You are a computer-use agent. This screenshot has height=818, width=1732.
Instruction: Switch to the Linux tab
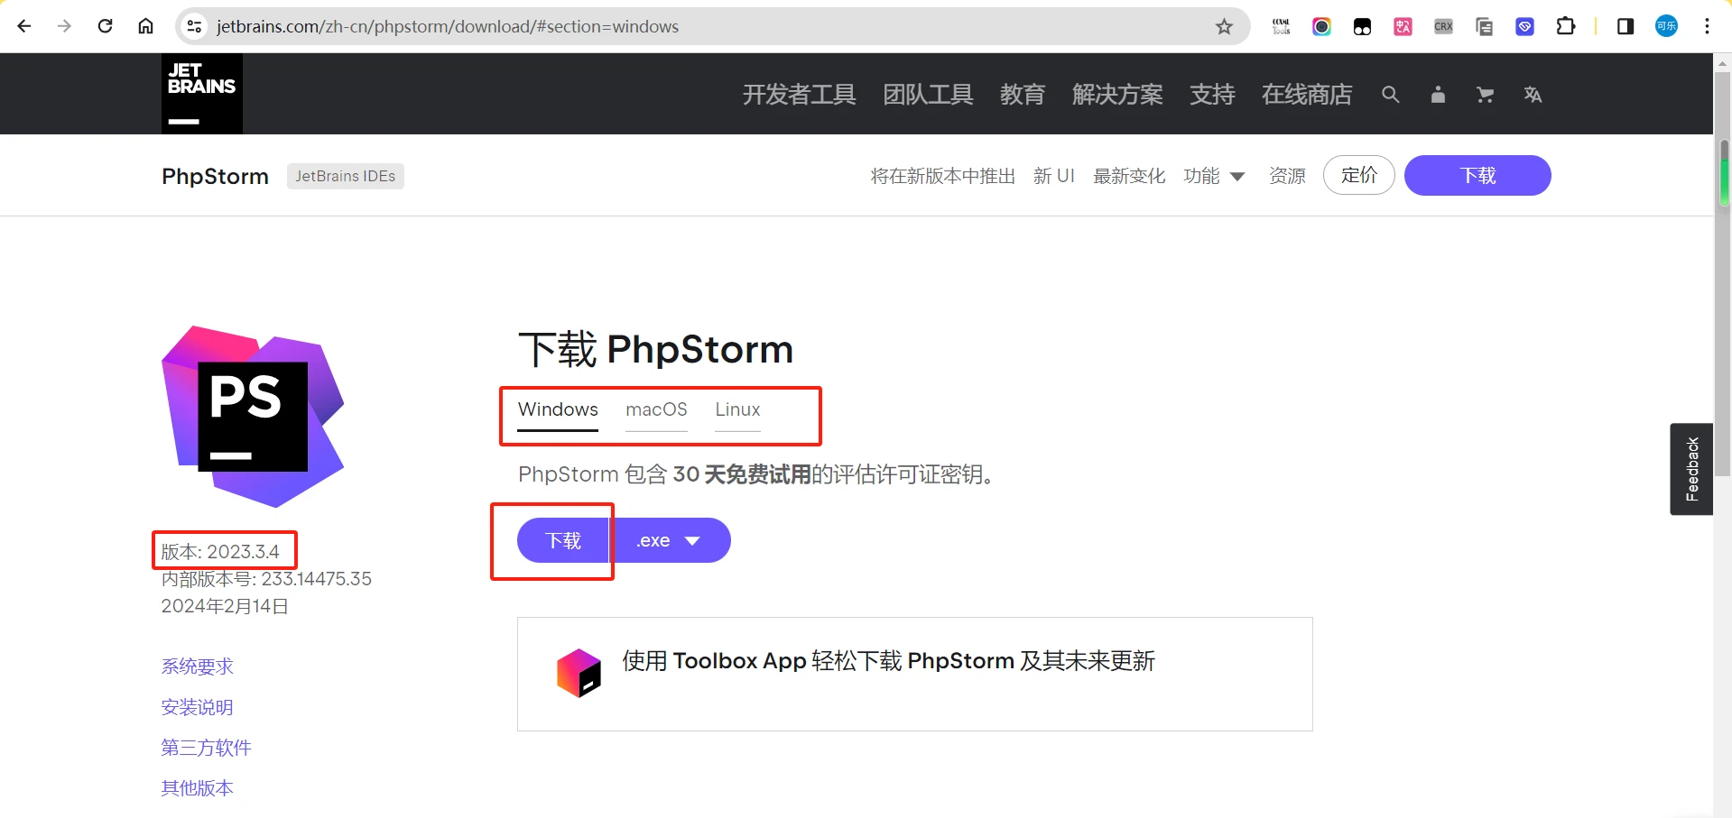(737, 409)
